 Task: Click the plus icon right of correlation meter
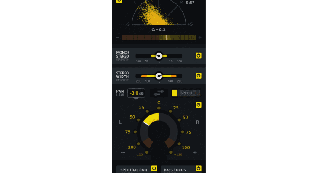click(200, 38)
